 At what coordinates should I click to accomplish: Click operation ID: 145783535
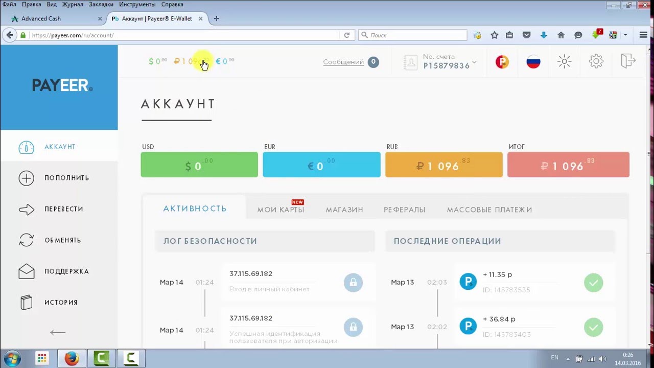click(x=506, y=290)
